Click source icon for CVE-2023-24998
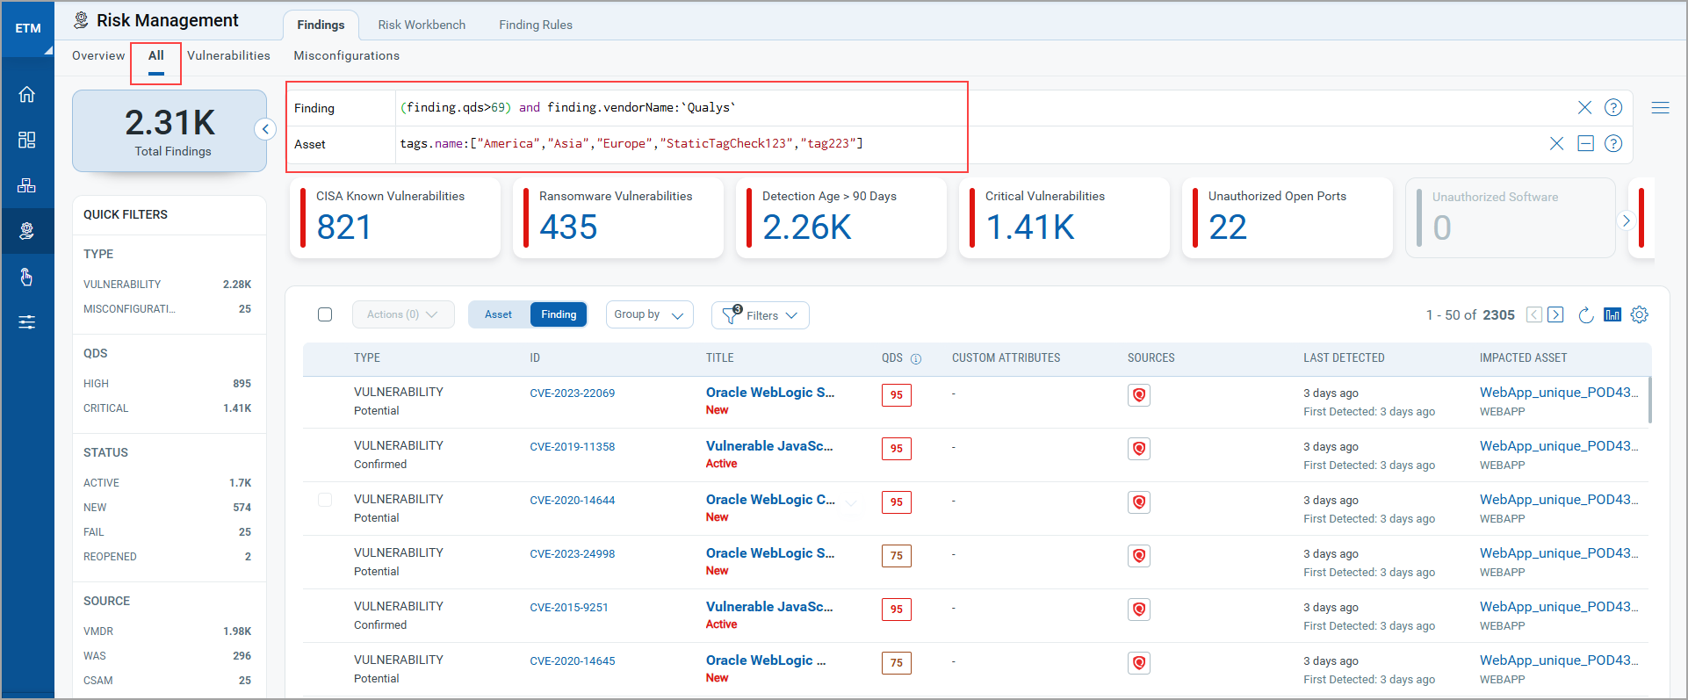1688x700 pixels. click(x=1139, y=556)
